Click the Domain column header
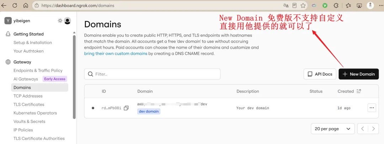Screen dimensions: 384x144 pos(145,91)
